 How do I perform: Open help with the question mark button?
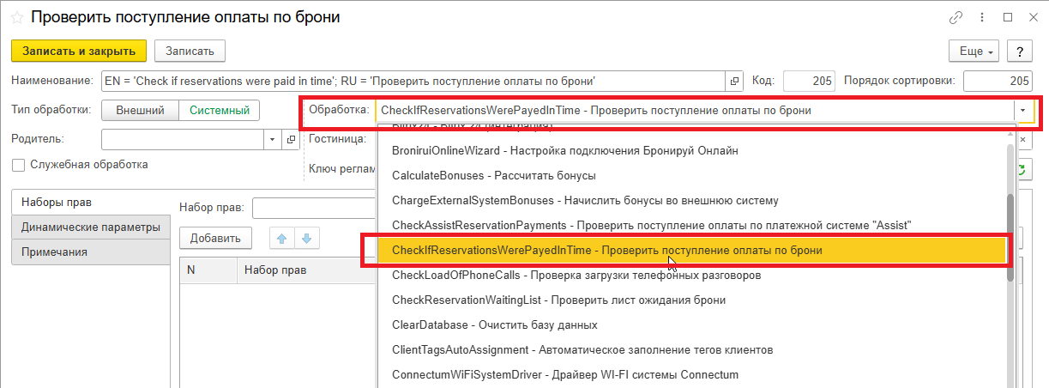point(1019,52)
